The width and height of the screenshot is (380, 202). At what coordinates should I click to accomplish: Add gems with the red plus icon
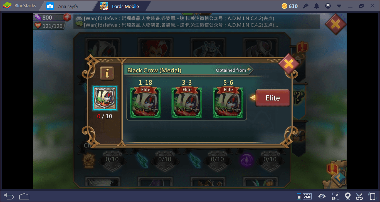(67, 17)
